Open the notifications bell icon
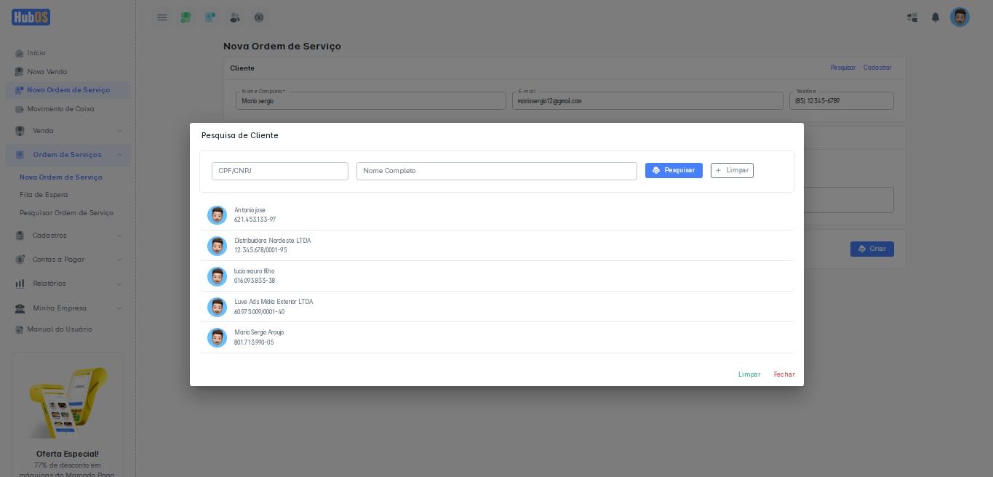Viewport: 993px width, 477px height. tap(936, 17)
